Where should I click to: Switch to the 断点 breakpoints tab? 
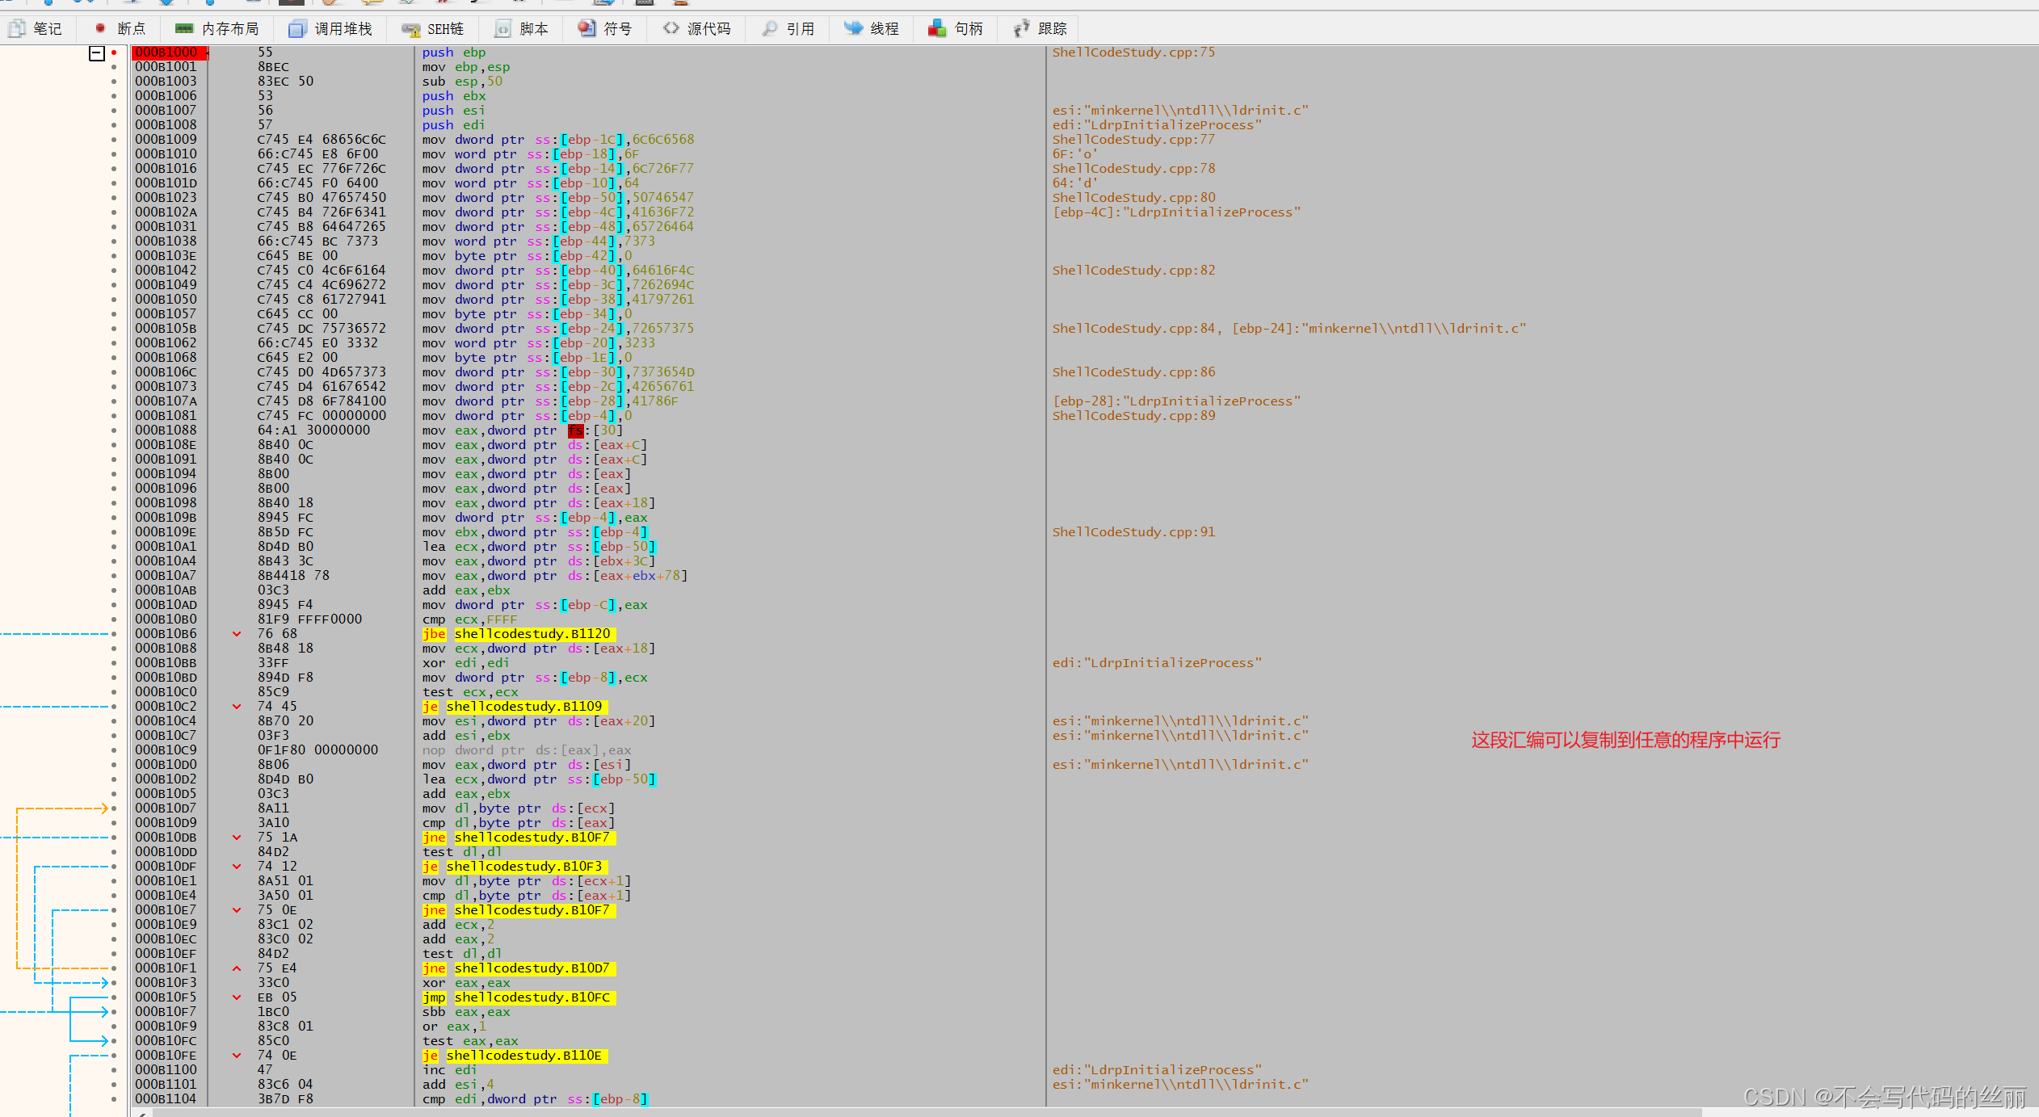(120, 29)
